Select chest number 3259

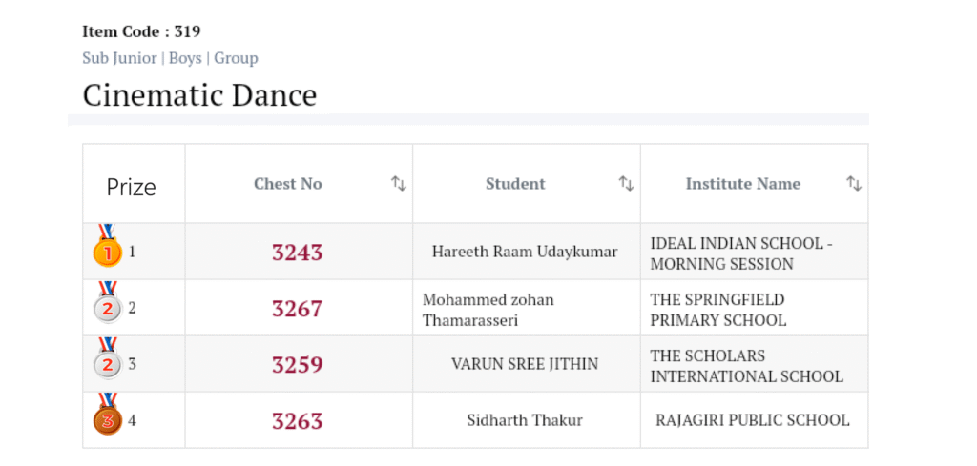click(297, 365)
